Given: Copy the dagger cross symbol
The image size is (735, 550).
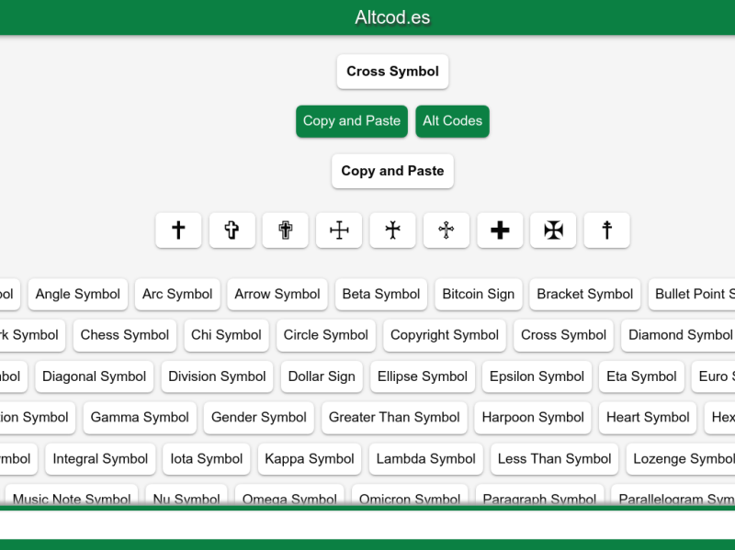Looking at the screenshot, I should [605, 230].
